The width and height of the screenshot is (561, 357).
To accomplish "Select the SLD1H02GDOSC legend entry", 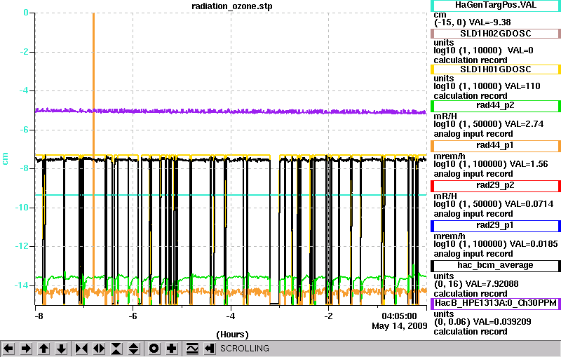I will 496,34.
